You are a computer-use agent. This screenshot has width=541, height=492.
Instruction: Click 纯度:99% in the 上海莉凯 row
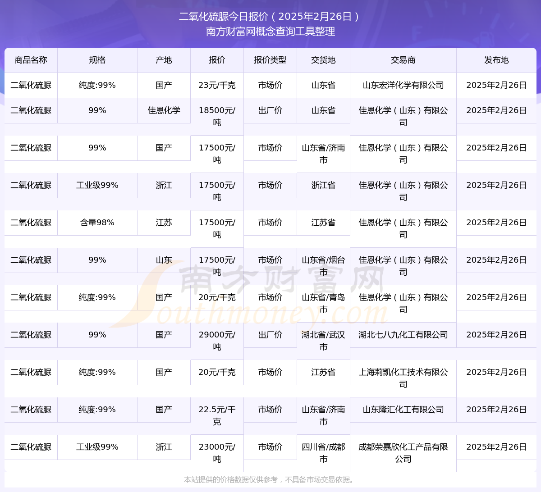(97, 372)
